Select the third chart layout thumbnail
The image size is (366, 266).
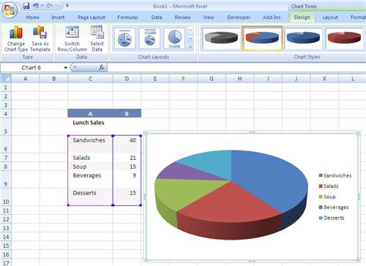coord(174,38)
